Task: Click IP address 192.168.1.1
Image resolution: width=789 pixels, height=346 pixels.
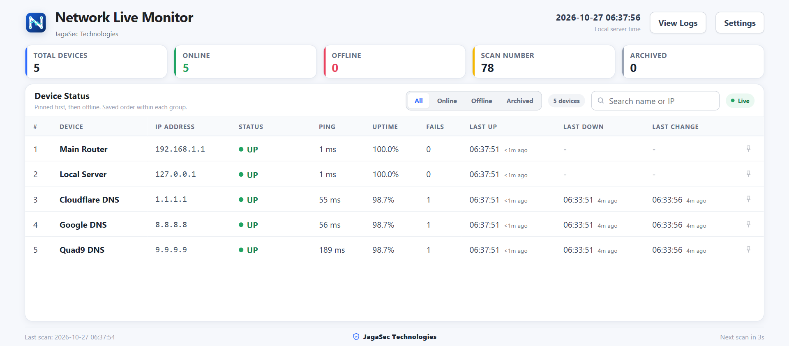Action: tap(180, 149)
